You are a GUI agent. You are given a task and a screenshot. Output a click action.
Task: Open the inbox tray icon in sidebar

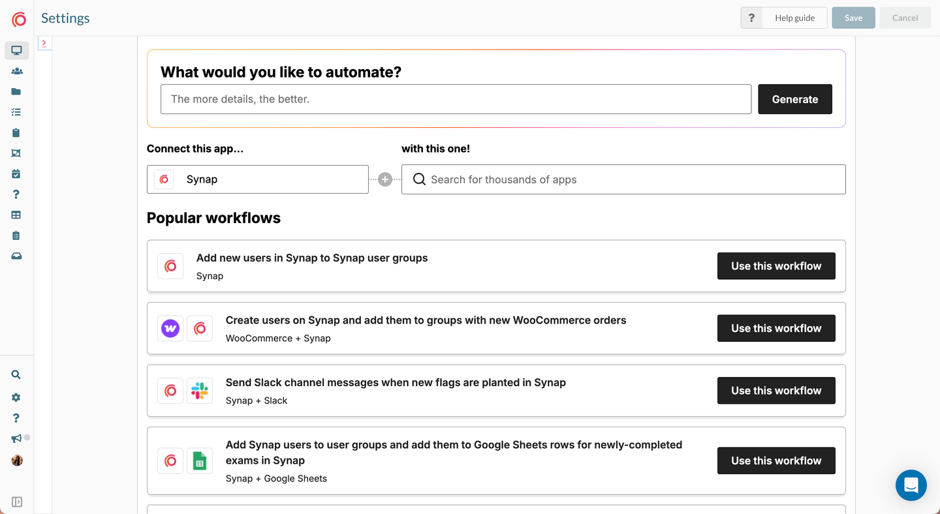click(x=16, y=256)
